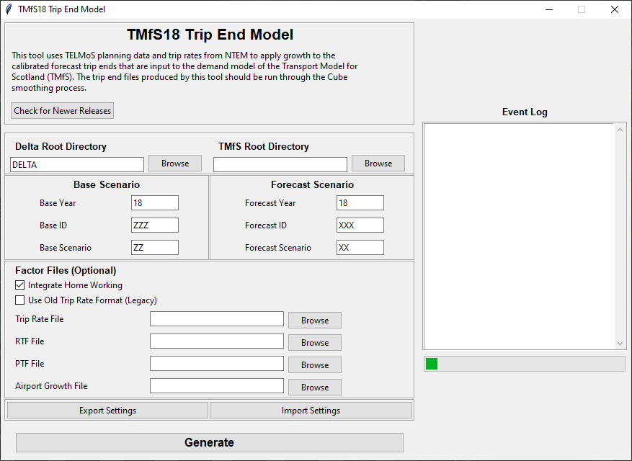Browse for the TMfS Root Directory
The width and height of the screenshot is (632, 461).
point(378,164)
